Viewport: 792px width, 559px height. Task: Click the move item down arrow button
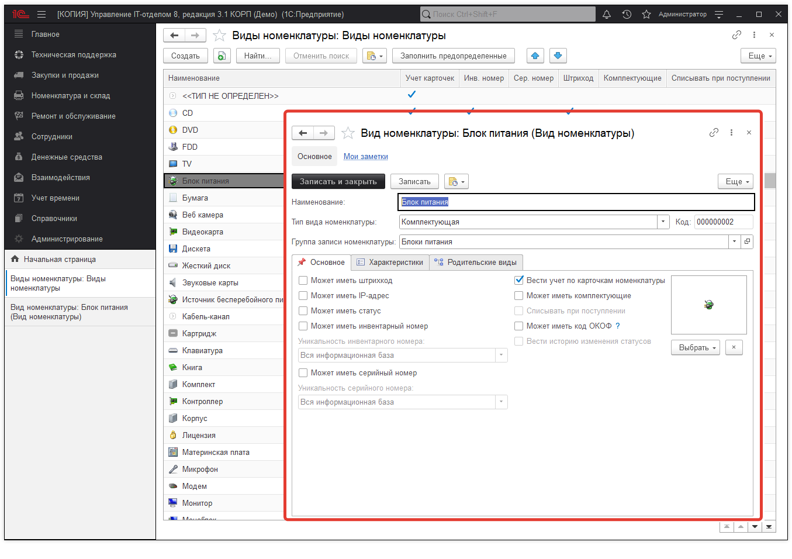click(x=558, y=56)
